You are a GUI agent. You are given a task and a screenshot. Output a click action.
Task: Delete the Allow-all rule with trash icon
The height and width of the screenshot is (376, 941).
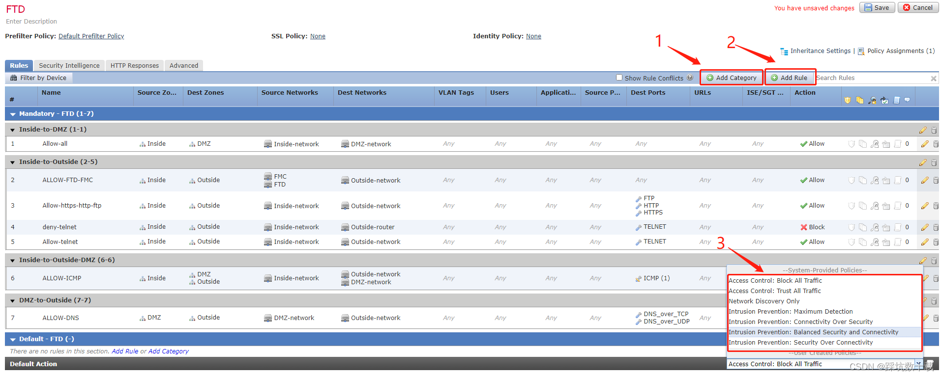click(x=936, y=144)
